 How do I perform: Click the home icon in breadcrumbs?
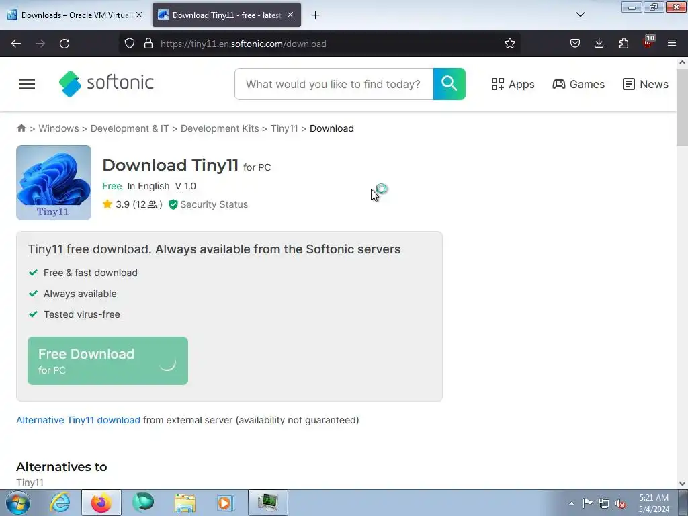[21, 128]
